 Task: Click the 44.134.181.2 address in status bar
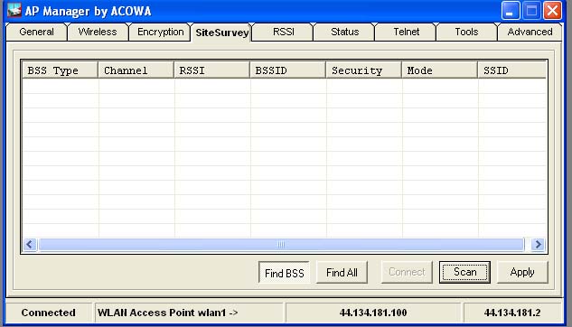[512, 313]
